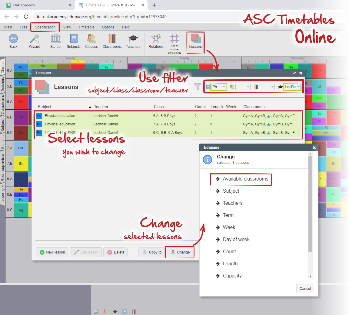Open the Lessons toolbar icon
Image resolution: width=349 pixels, height=315 pixels.
[x=196, y=38]
